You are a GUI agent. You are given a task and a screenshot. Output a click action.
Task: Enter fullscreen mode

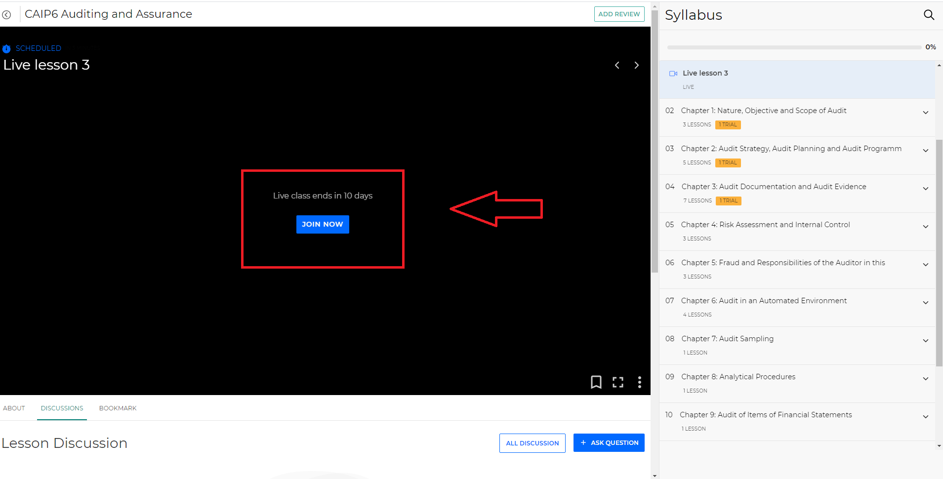click(618, 382)
